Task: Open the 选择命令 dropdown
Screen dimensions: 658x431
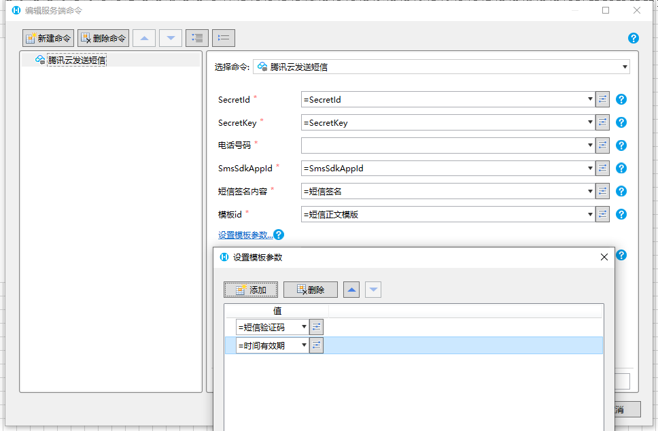Action: (625, 67)
